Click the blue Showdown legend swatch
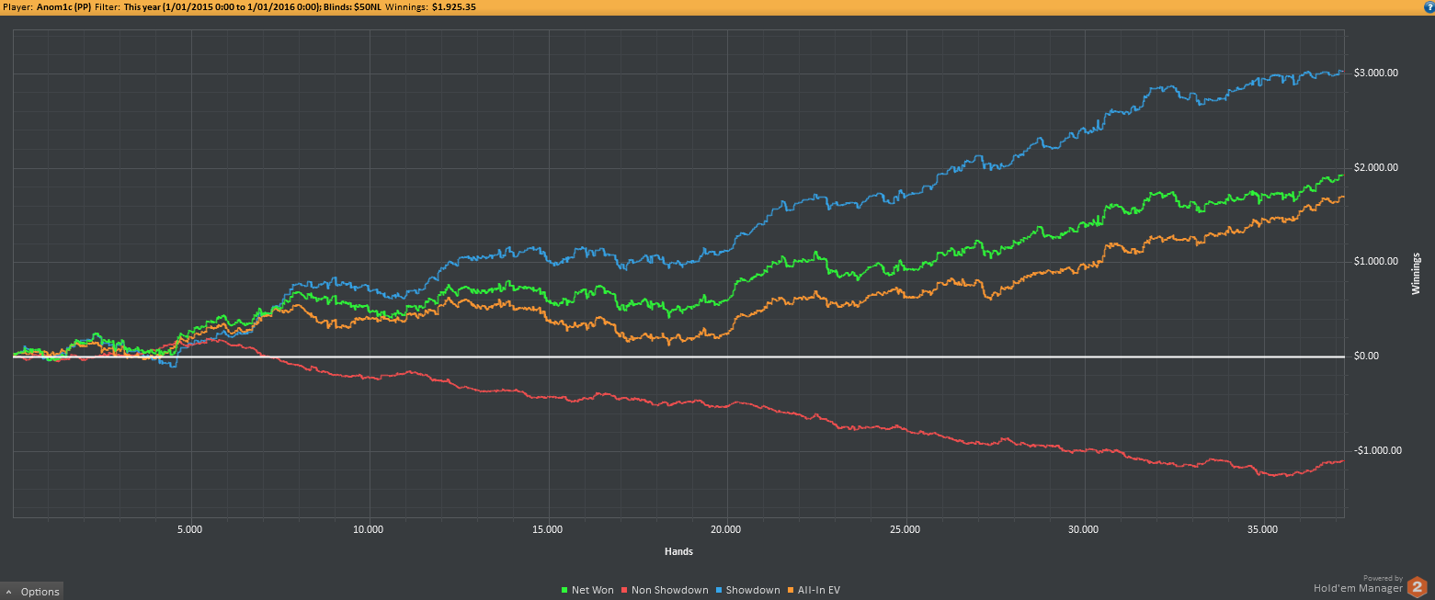This screenshot has width=1435, height=600. [718, 591]
